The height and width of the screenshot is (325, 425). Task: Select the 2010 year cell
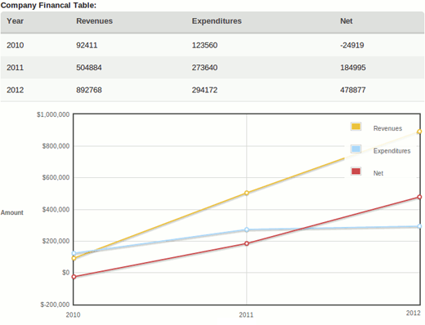[15, 45]
